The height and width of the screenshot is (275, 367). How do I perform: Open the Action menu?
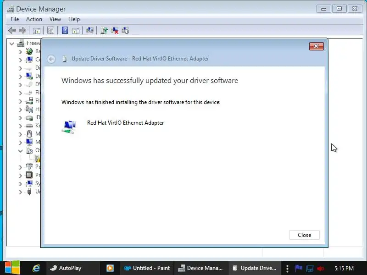pos(34,19)
